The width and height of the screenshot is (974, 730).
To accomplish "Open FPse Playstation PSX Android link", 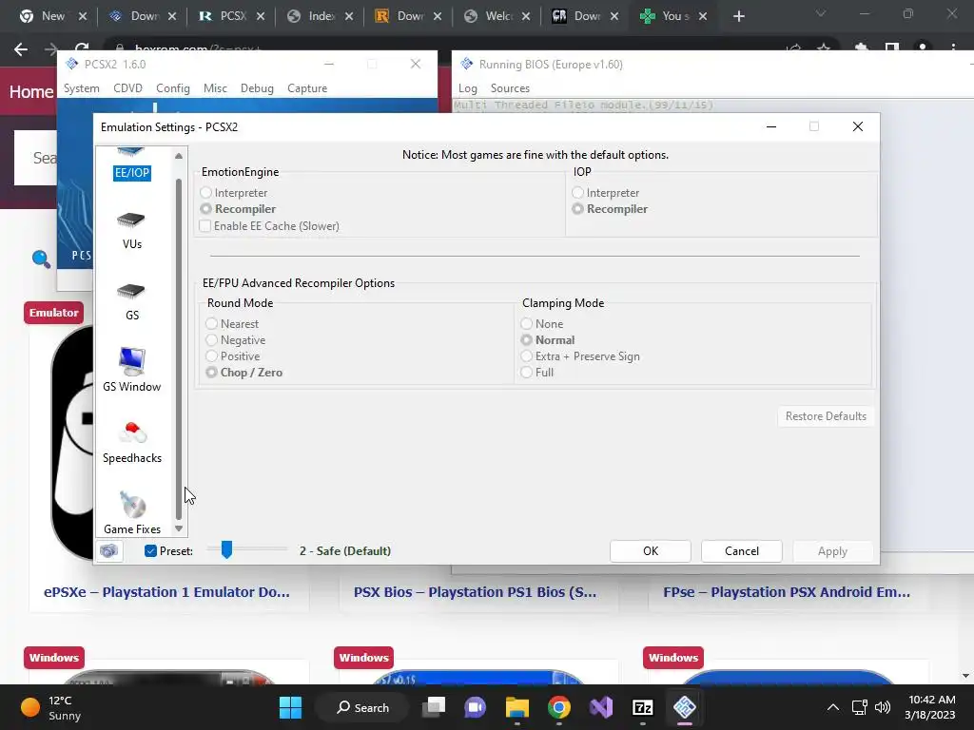I will 787,591.
